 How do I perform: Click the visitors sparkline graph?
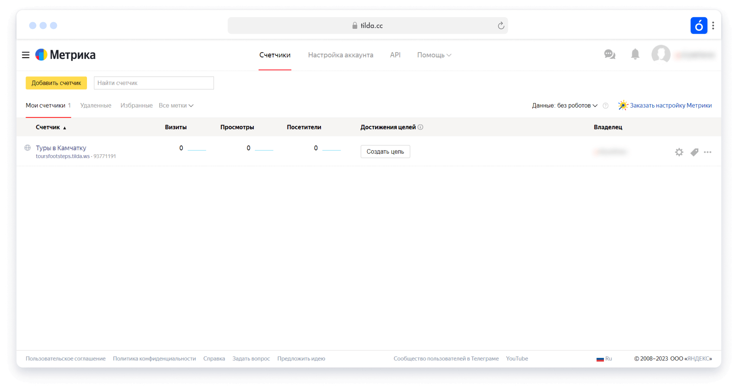pos(331,149)
